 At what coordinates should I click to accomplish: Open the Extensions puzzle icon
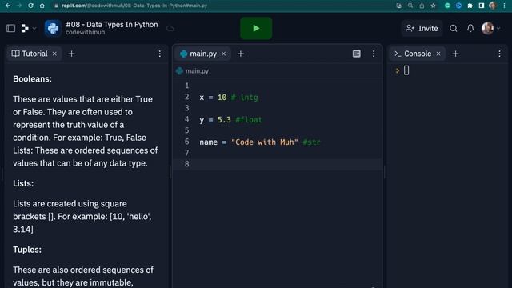470,6
